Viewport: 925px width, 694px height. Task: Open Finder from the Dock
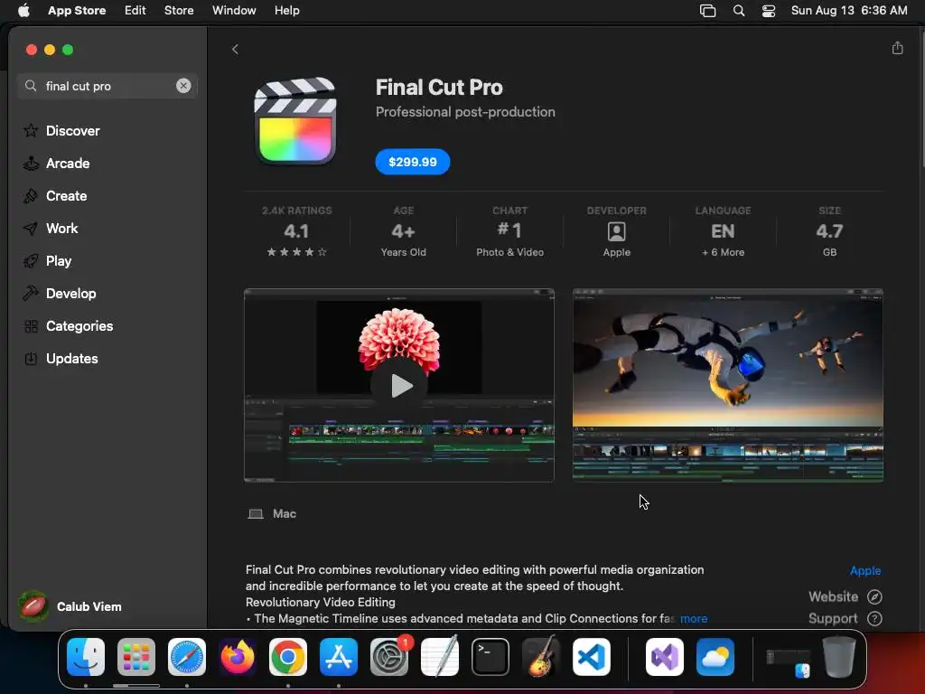(x=86, y=657)
